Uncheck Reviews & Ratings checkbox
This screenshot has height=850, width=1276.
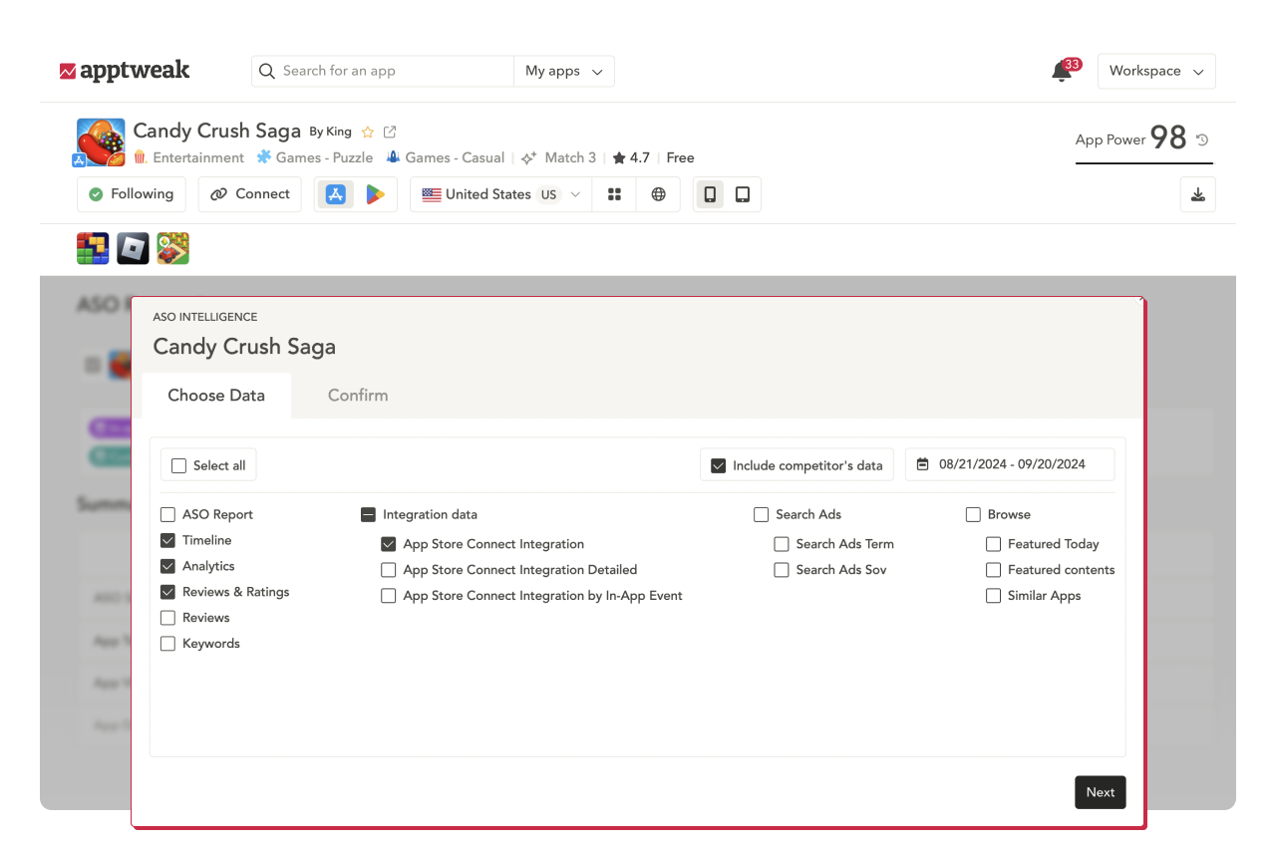(x=167, y=592)
